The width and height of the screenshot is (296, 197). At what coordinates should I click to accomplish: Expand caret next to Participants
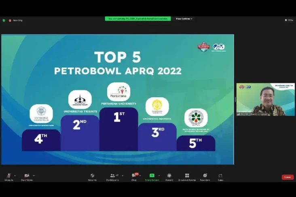pyautogui.click(x=123, y=176)
